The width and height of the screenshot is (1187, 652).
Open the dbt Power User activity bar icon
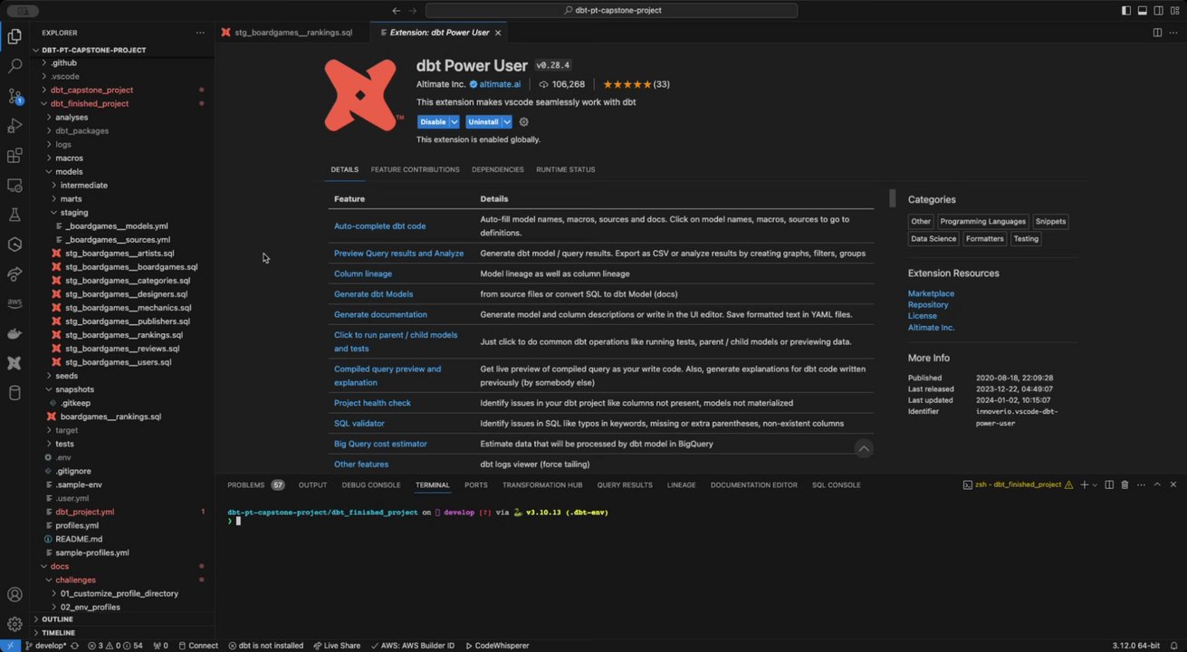pyautogui.click(x=14, y=363)
